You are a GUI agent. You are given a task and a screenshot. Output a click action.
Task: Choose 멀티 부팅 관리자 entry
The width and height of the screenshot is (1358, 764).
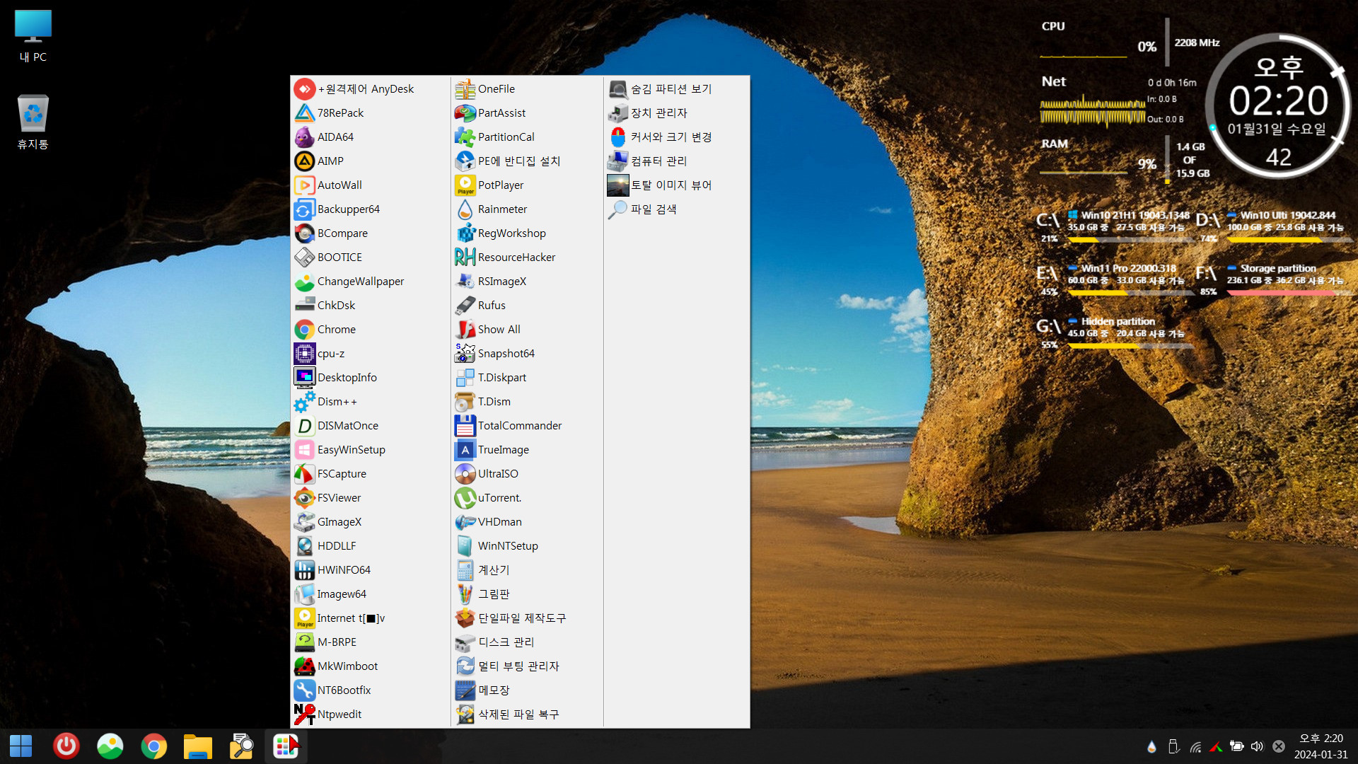pyautogui.click(x=527, y=666)
